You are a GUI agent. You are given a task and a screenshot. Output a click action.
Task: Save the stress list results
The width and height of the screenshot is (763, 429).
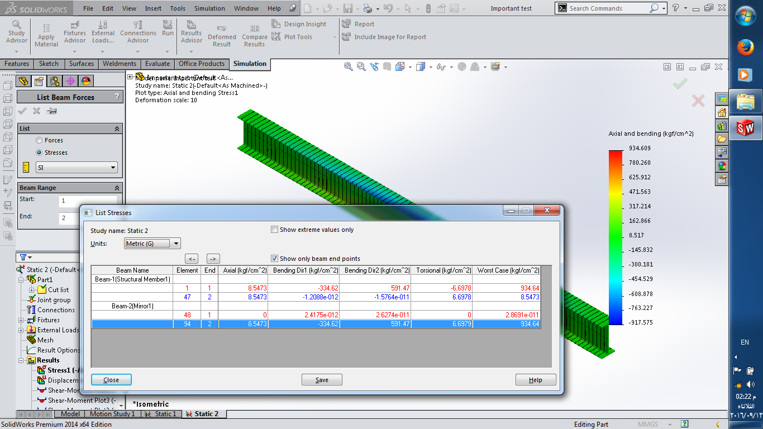(322, 380)
